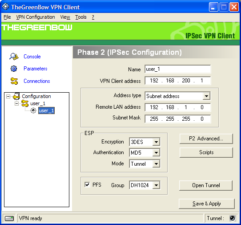Toggle the PFS checkbox
241x225 pixels.
[87, 184]
